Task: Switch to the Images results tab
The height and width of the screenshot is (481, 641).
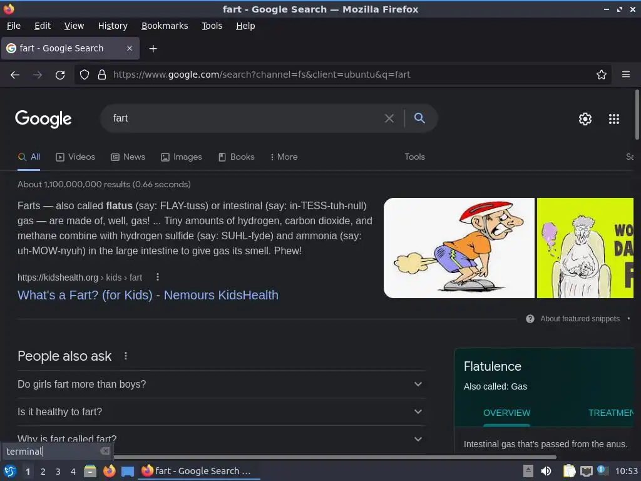Action: 182,157
